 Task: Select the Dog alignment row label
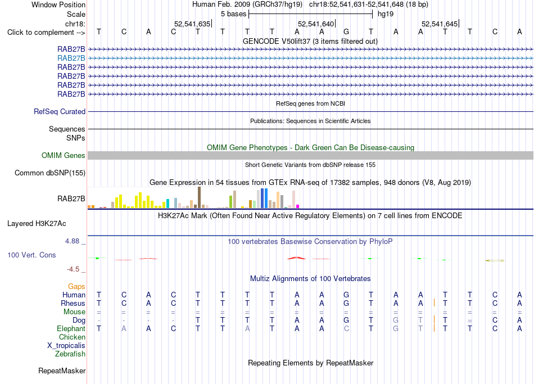79,320
